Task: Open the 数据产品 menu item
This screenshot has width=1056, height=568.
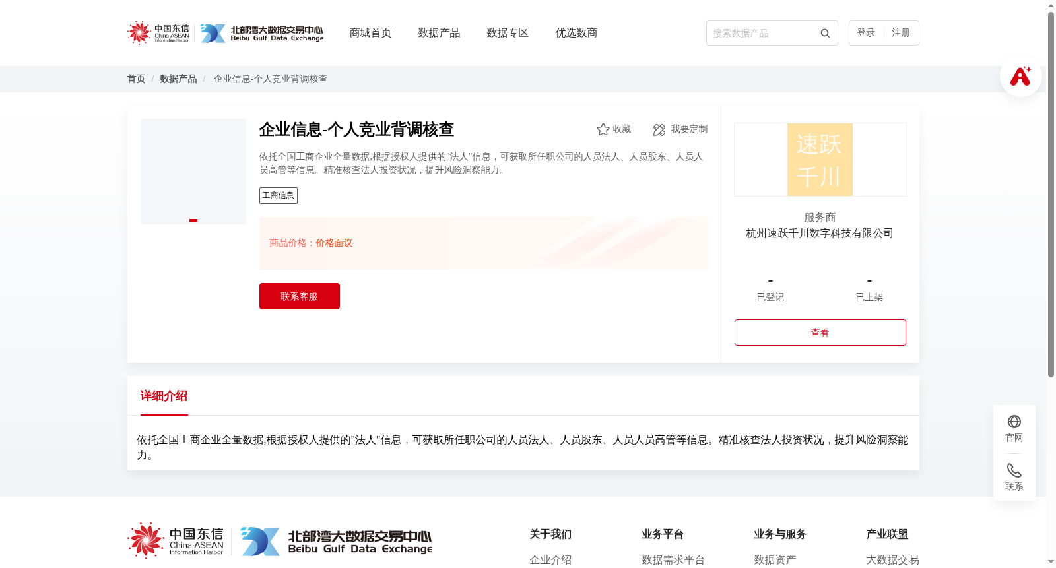Action: click(439, 33)
